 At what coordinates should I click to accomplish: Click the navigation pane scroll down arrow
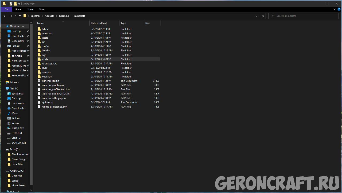pyautogui.click(x=31, y=190)
